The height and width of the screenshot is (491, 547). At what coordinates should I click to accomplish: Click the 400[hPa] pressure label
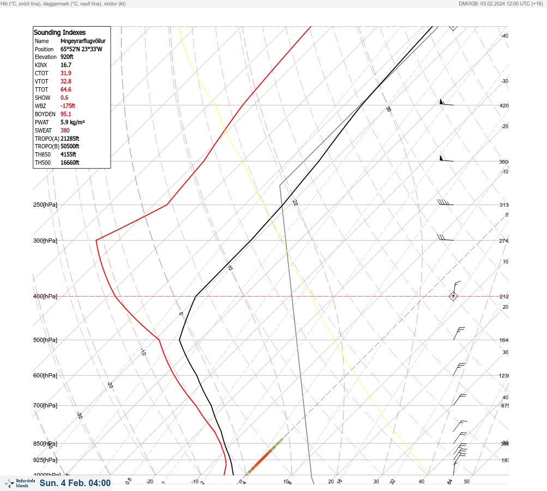point(45,296)
